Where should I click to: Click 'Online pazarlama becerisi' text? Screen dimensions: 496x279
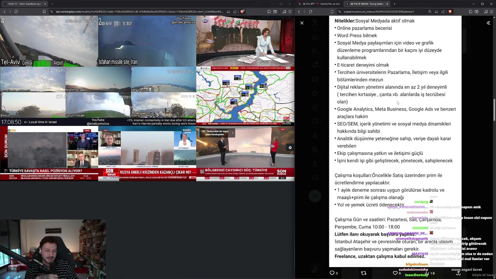[x=364, y=28]
